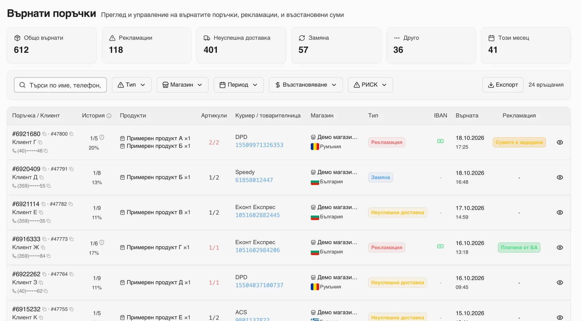Expand the Тип filter dropdown
Image resolution: width=581 pixels, height=321 pixels.
(131, 85)
